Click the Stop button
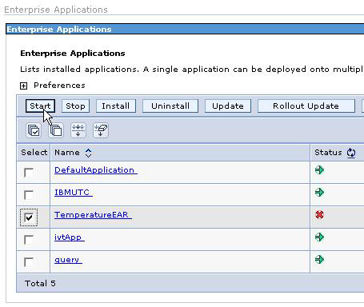 75,106
